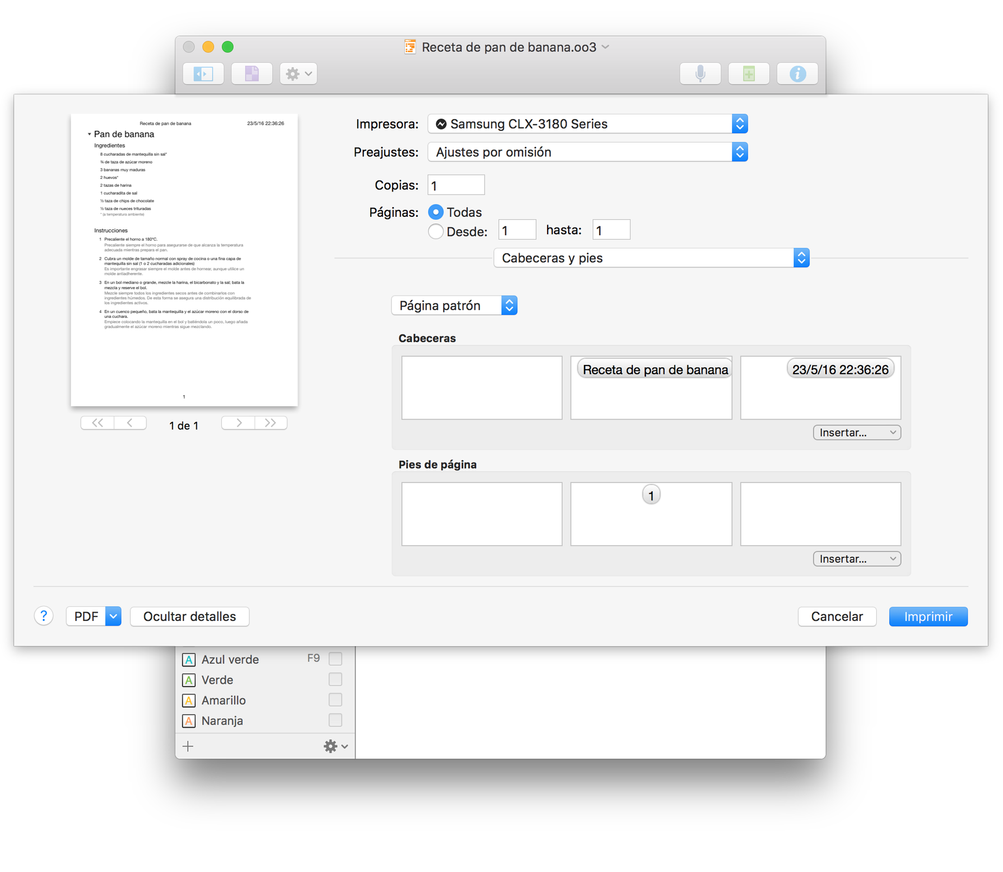Viewport: 1003px width, 872px height.
Task: Click the orange Naranja color swatch
Action: point(188,721)
